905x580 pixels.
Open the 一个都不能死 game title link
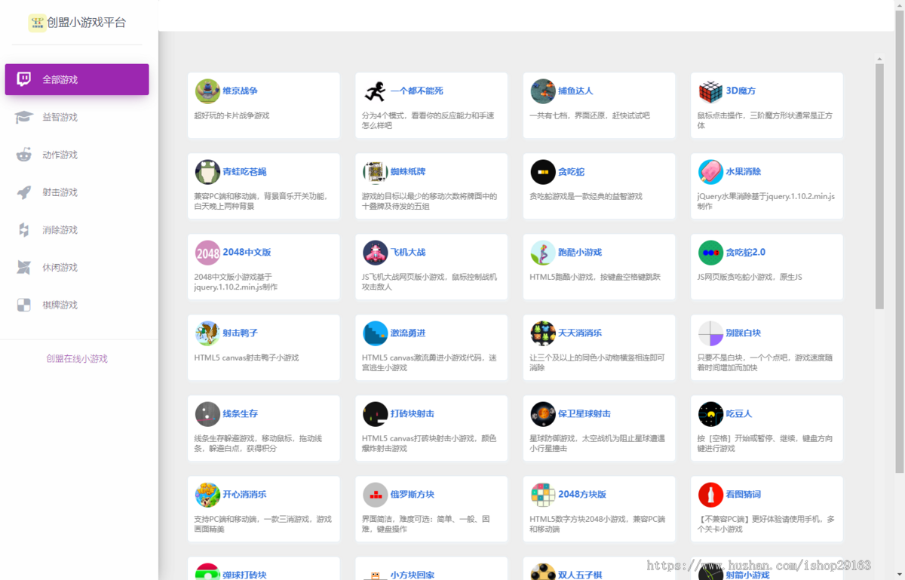point(416,91)
